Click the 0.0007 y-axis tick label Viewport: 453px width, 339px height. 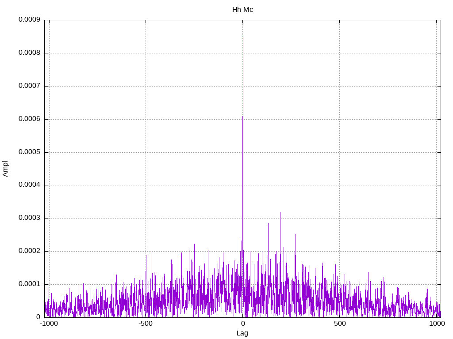coord(29,86)
